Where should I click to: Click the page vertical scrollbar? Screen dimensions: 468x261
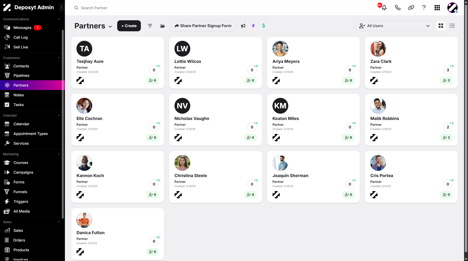coord(466,128)
